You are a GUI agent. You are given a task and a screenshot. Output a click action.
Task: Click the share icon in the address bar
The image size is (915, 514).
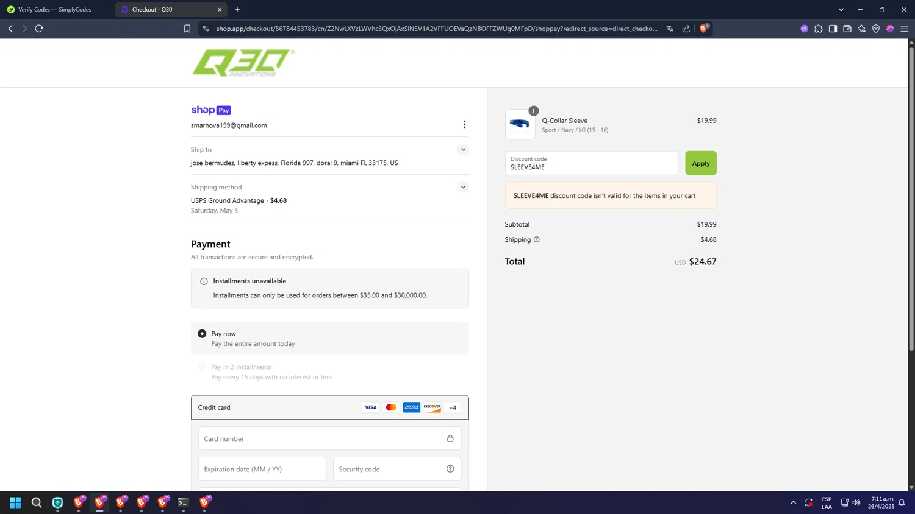[686, 29]
